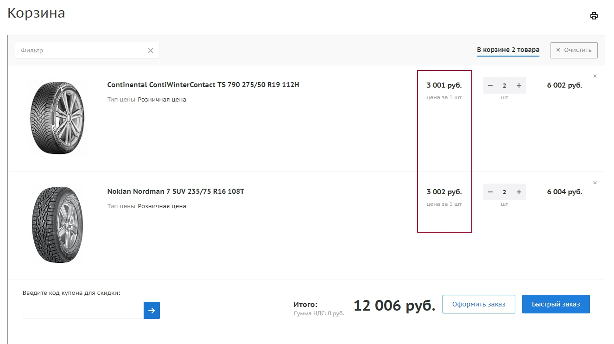This screenshot has width=614, height=344.
Task: Open Nokian Nordman 7 SUV product link
Action: pyautogui.click(x=176, y=191)
